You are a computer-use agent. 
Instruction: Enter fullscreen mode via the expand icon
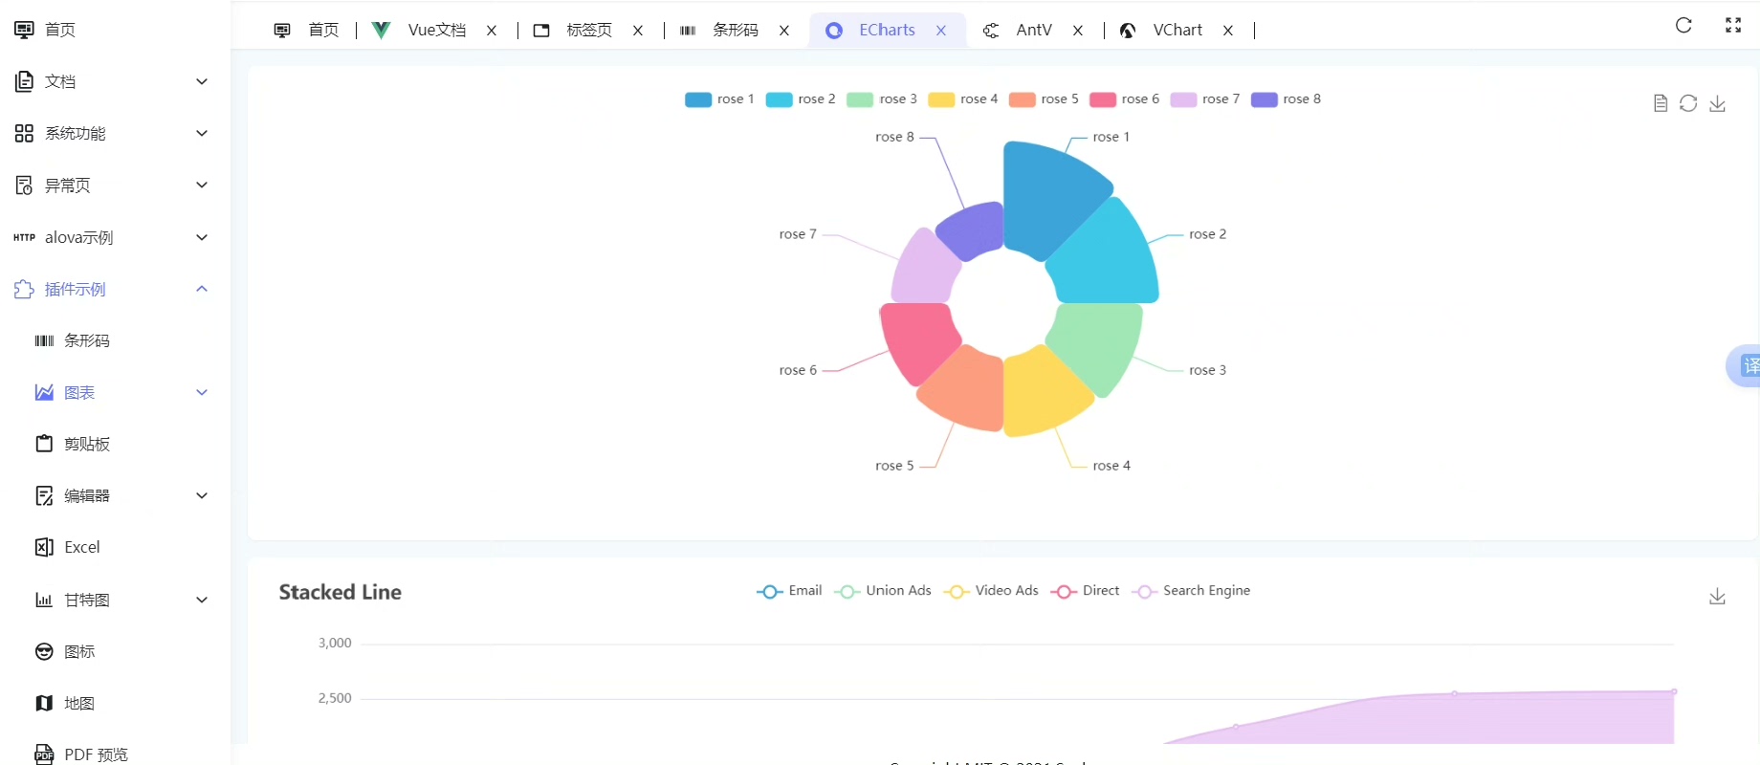click(x=1732, y=26)
